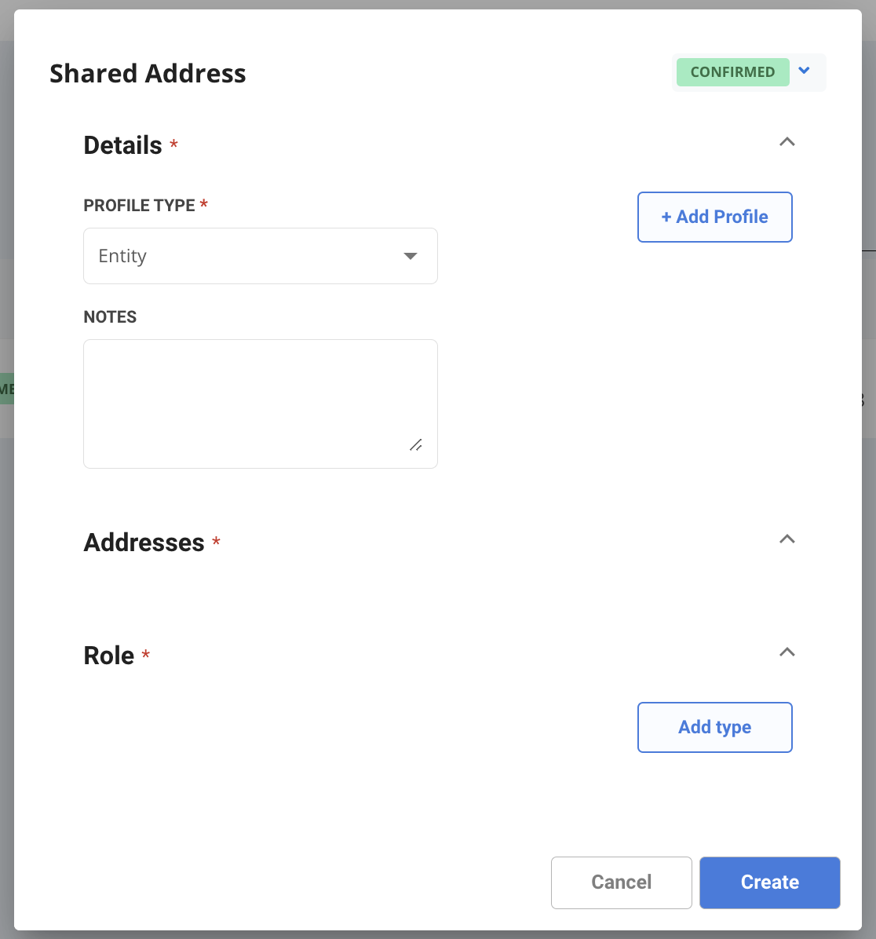Click the Role section heading

point(109,656)
